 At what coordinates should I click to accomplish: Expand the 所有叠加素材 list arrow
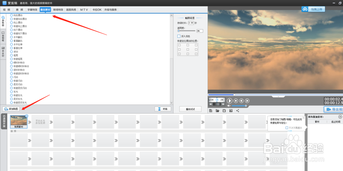pos(340,117)
